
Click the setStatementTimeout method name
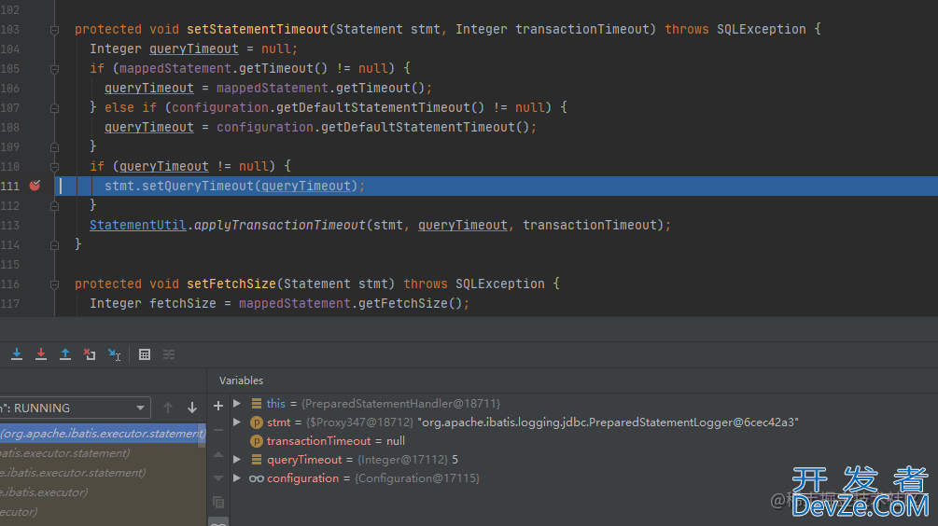258,29
